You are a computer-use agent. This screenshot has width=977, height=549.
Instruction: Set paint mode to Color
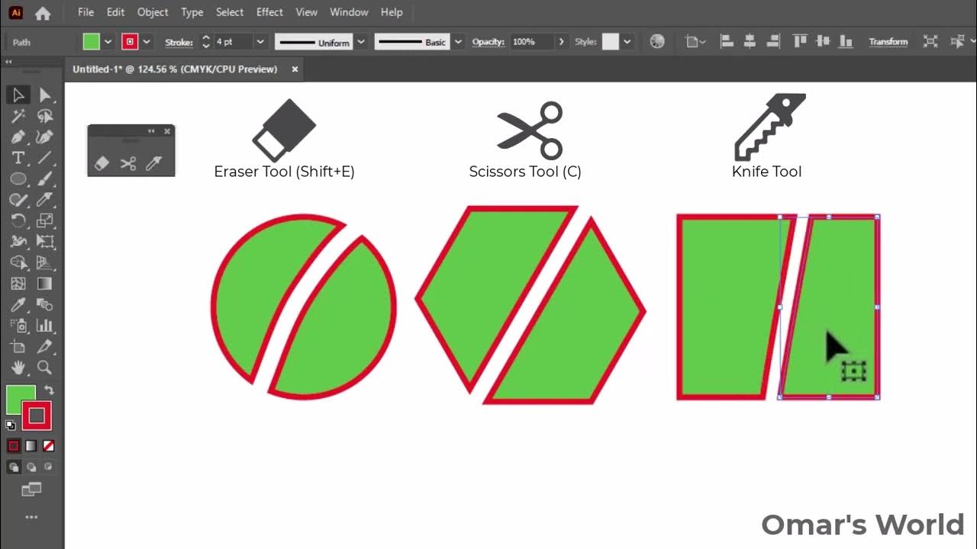tap(14, 446)
